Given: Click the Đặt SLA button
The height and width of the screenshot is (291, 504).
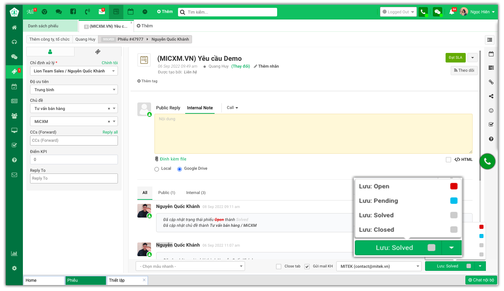Looking at the screenshot, I should 455,58.
